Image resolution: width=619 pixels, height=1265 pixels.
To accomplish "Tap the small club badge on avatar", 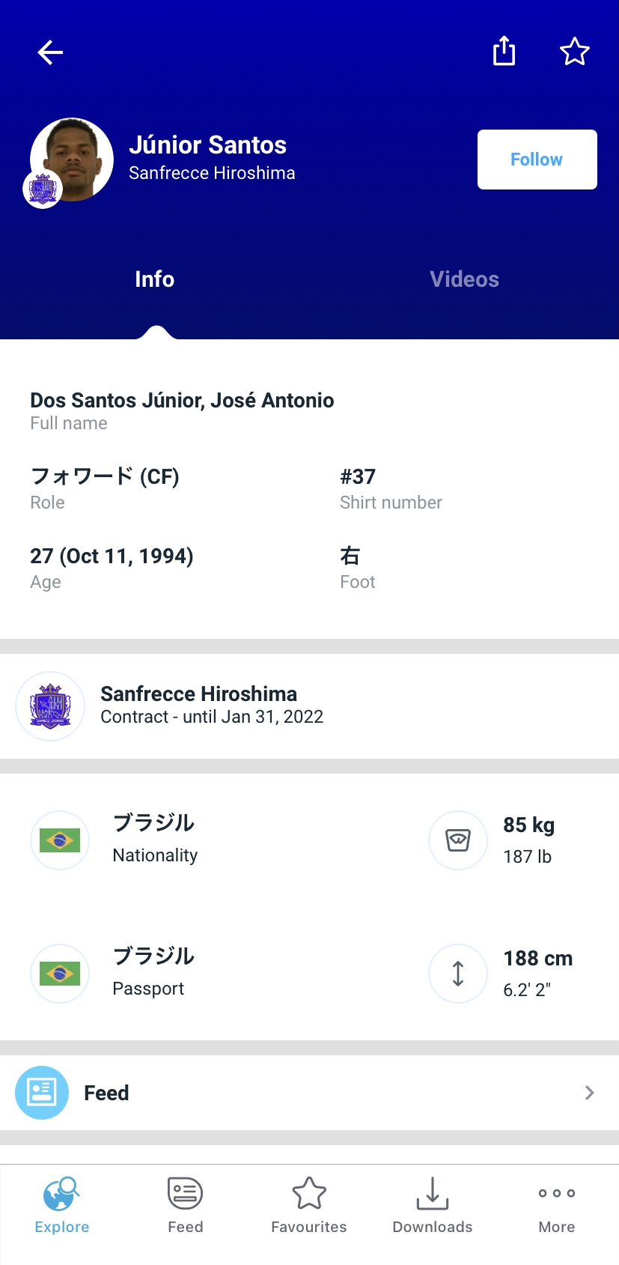I will [x=42, y=189].
